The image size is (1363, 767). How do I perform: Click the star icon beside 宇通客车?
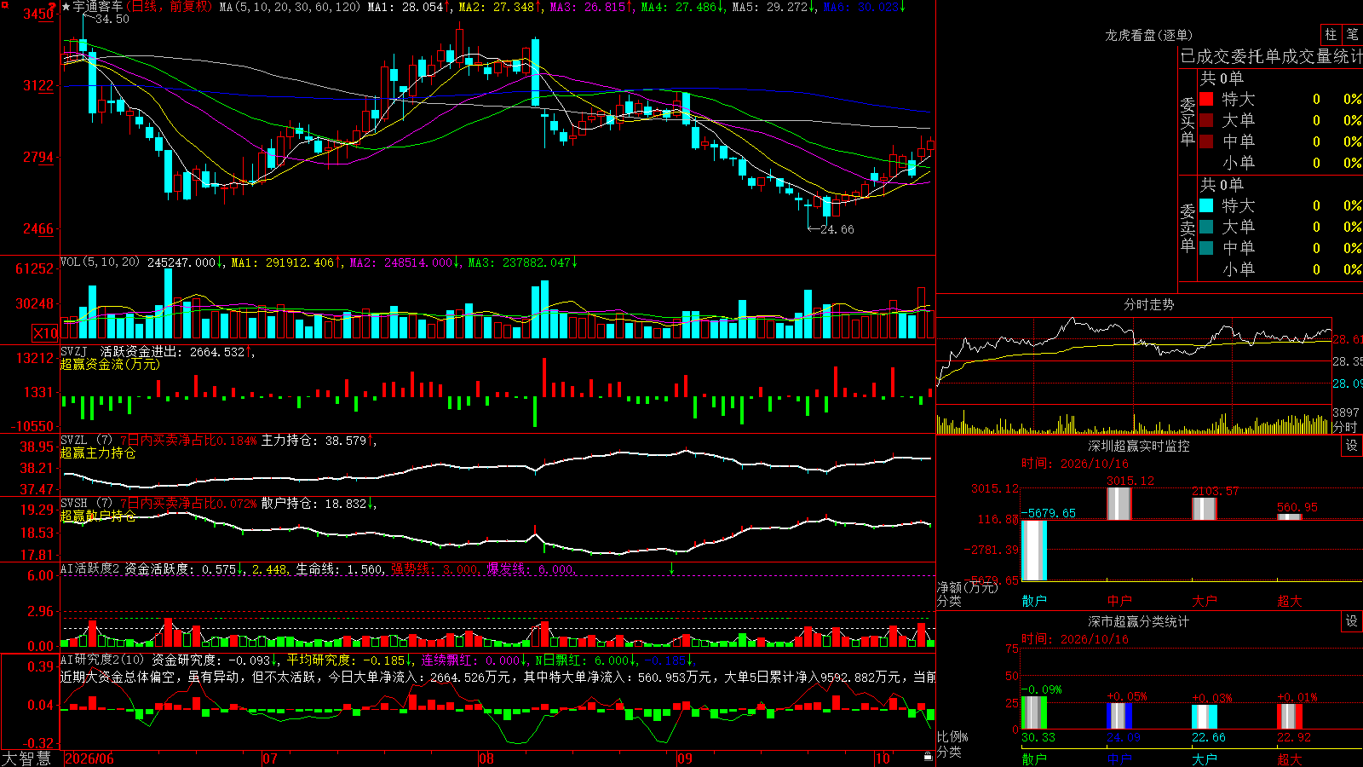[x=66, y=7]
